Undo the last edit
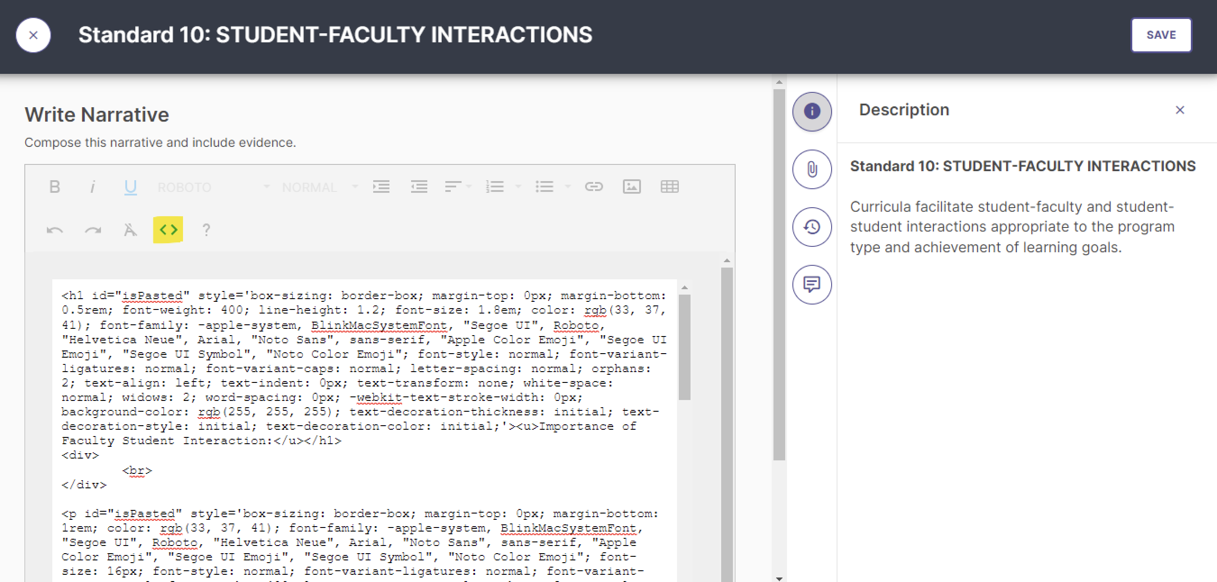This screenshot has height=582, width=1217. (55, 230)
